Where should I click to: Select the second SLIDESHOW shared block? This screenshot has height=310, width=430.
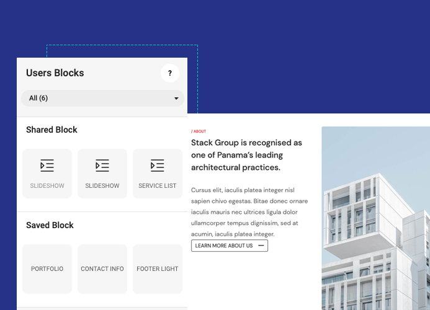click(102, 174)
